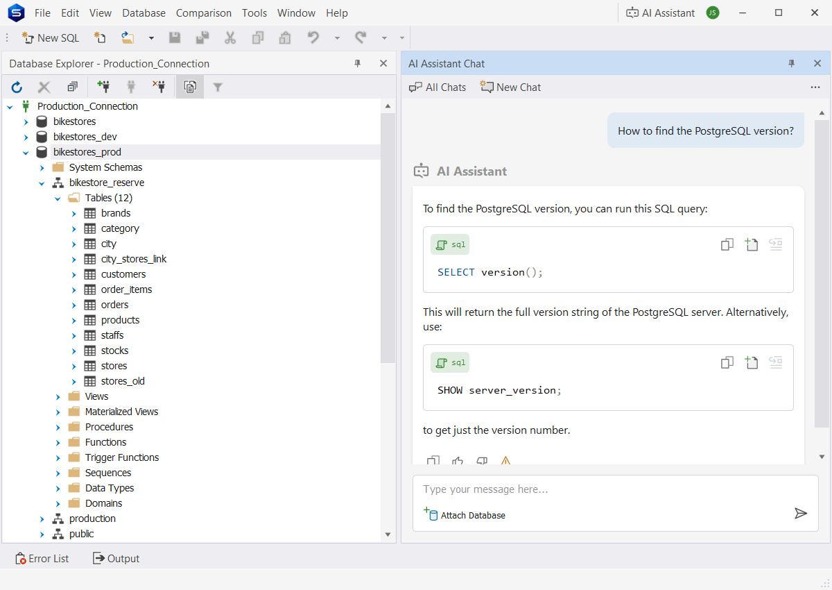Click the Disconnect plug icon with red X
Image resolution: width=832 pixels, height=590 pixels.
coord(159,87)
